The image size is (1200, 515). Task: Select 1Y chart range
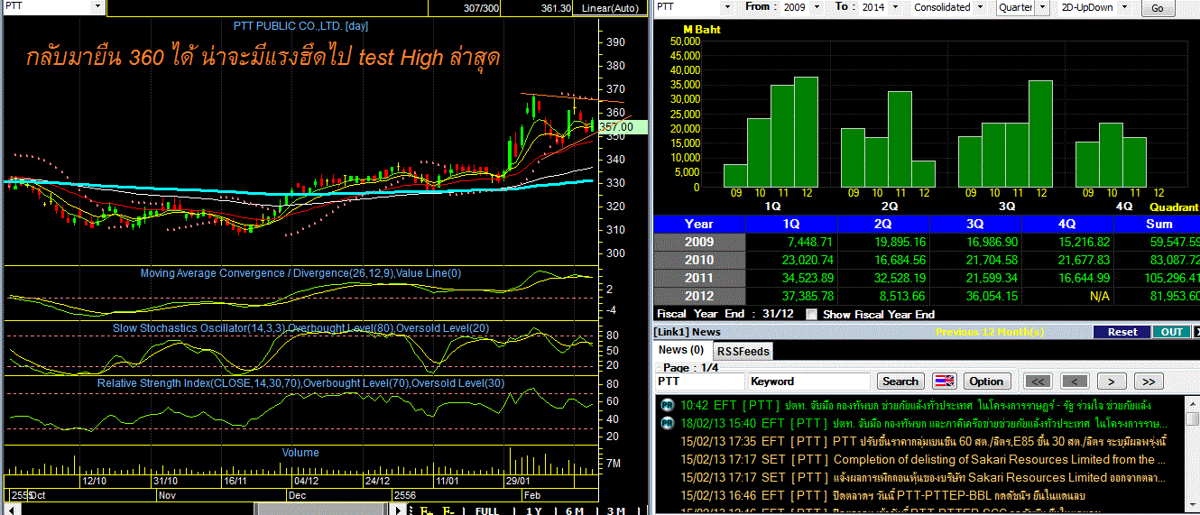tap(532, 510)
